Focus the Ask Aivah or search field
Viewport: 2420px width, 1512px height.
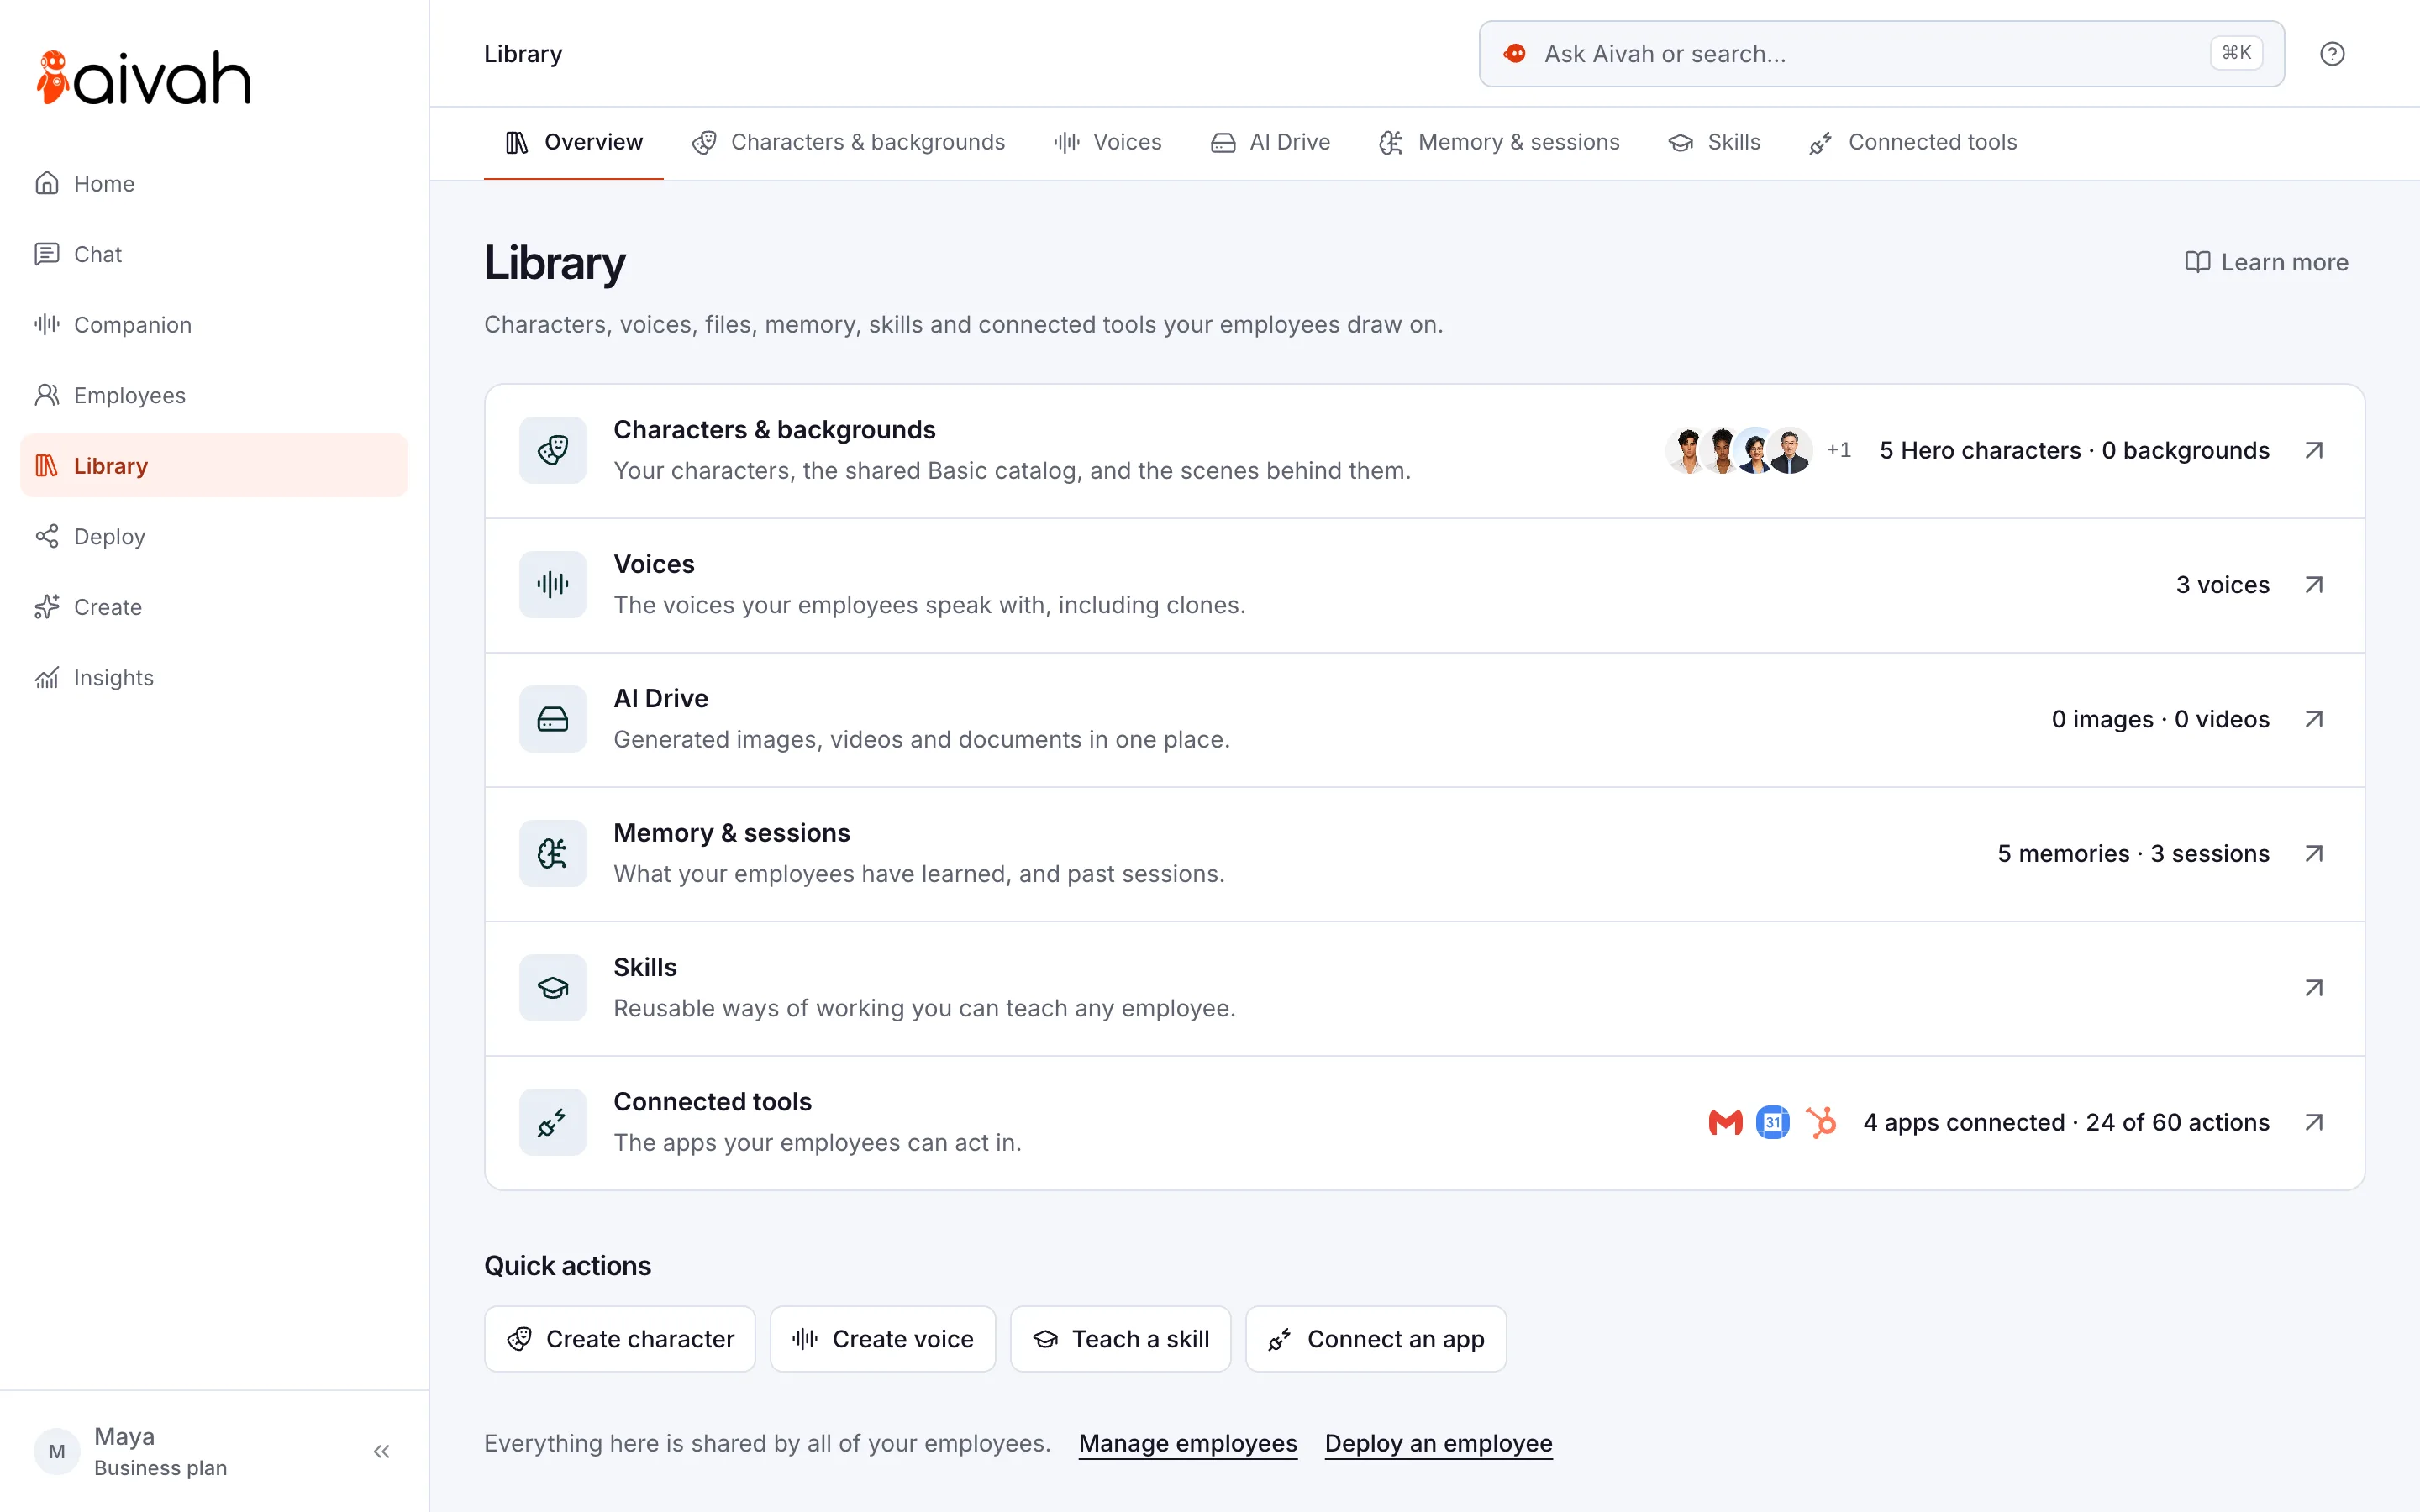click(x=1881, y=54)
